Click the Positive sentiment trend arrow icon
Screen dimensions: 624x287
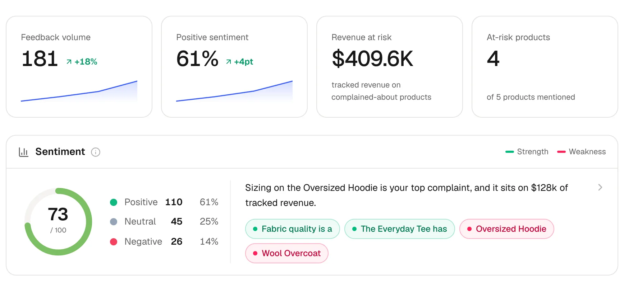pyautogui.click(x=229, y=62)
